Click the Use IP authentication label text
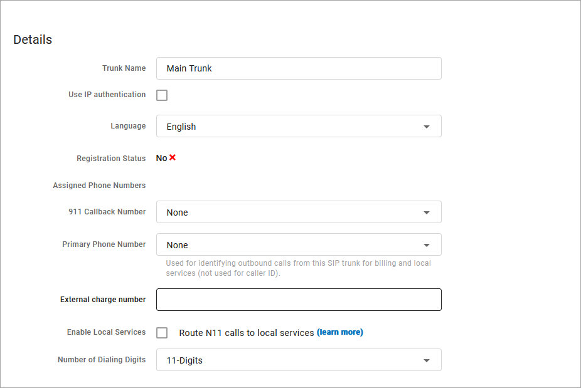Viewport: 581px width, 388px height. point(107,95)
